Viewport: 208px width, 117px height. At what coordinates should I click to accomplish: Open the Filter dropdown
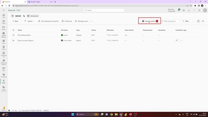pos(187,21)
